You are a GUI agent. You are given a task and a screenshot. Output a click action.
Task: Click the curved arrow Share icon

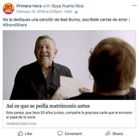tap(108, 133)
